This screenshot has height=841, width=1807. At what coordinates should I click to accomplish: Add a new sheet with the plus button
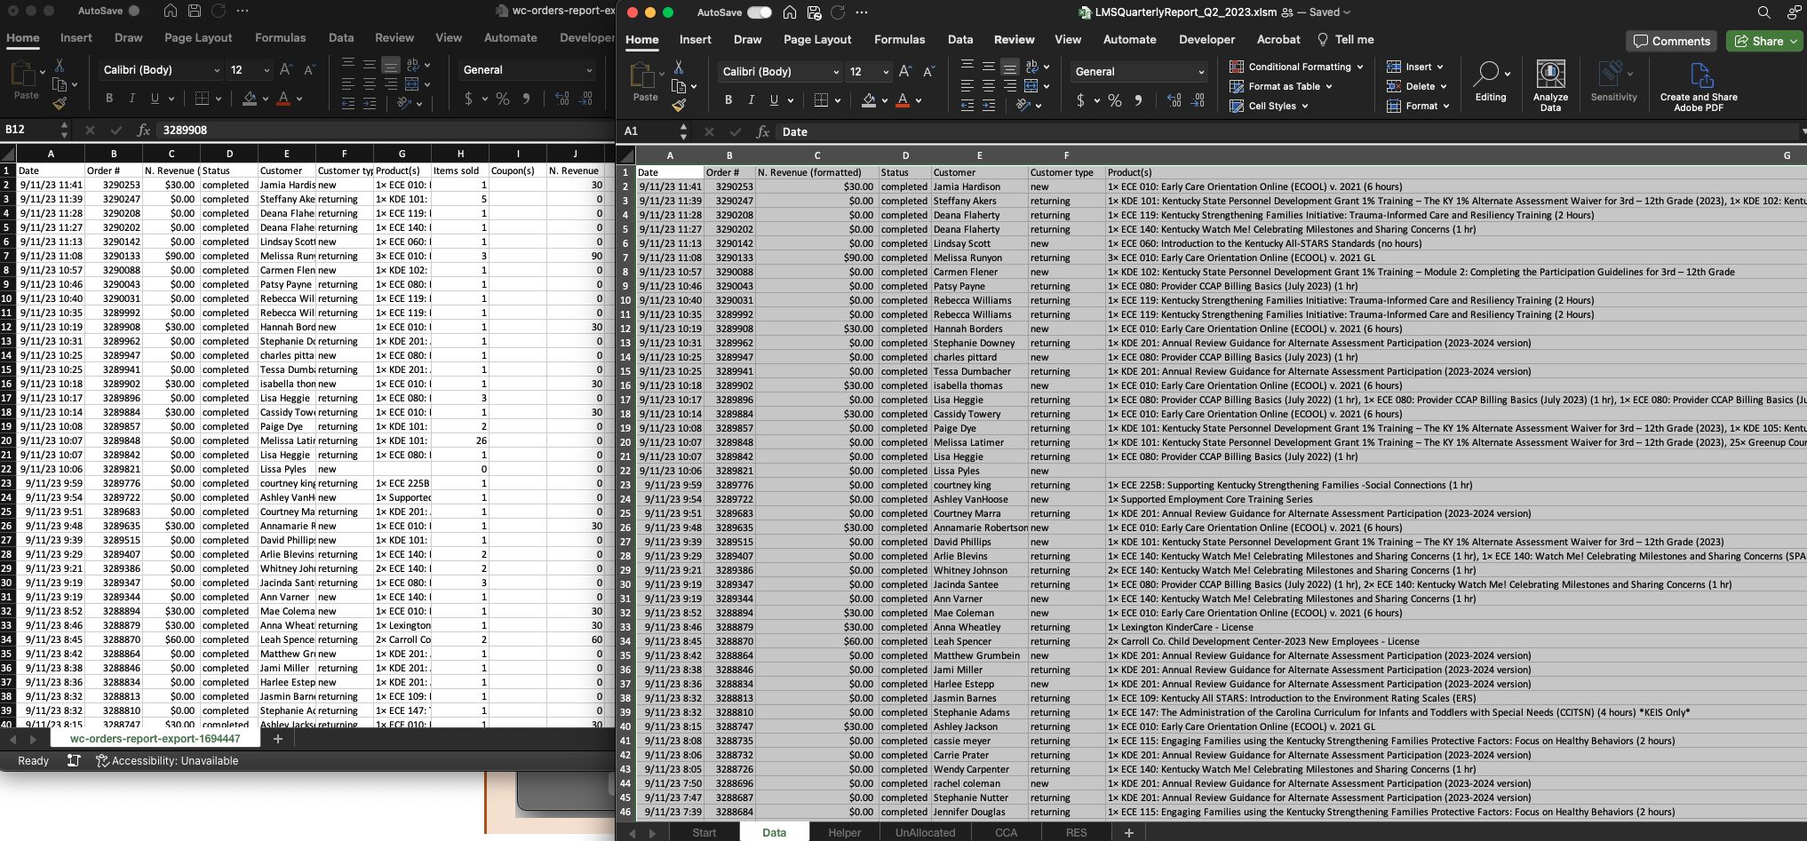pos(1128,833)
